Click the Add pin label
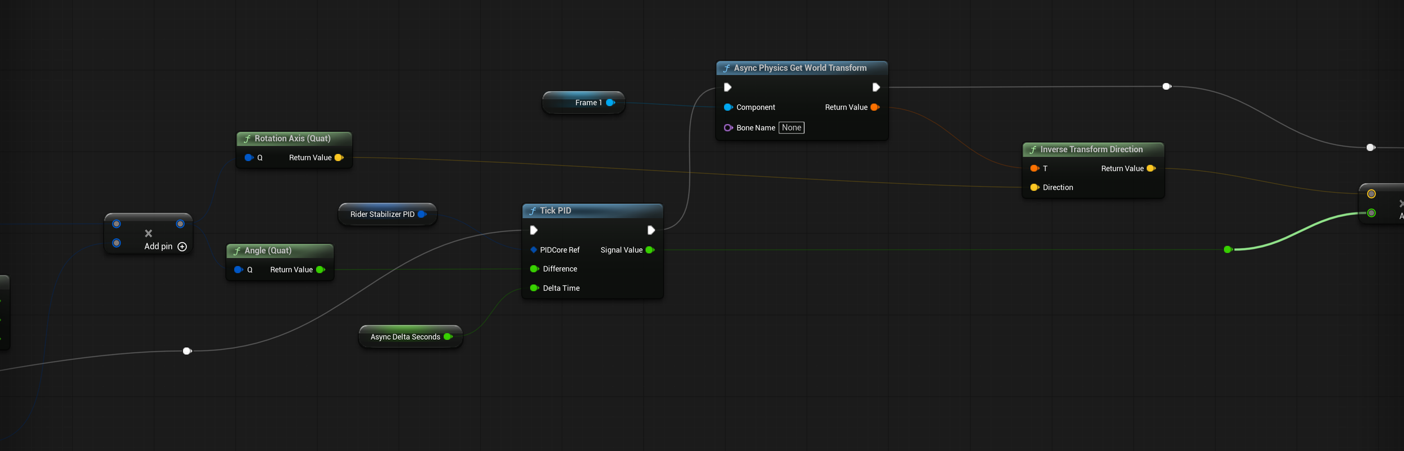1404x451 pixels. (x=158, y=247)
